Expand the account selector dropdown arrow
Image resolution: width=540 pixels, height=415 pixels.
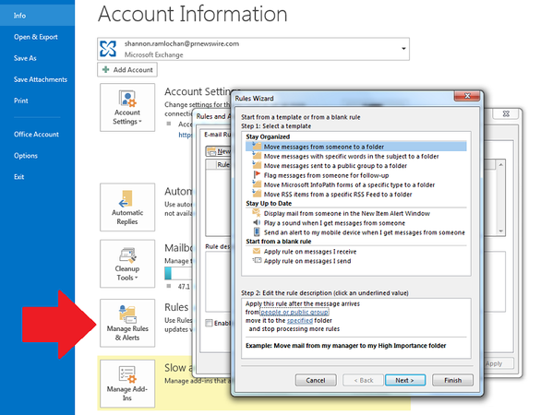tap(403, 49)
